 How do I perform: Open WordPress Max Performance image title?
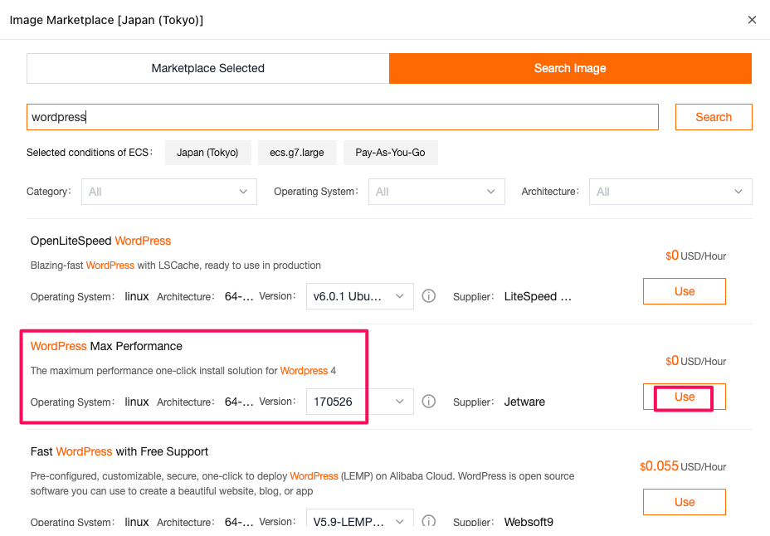(x=106, y=347)
